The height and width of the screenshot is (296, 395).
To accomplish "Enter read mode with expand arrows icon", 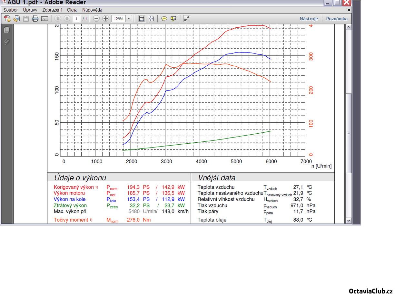I will (x=187, y=19).
